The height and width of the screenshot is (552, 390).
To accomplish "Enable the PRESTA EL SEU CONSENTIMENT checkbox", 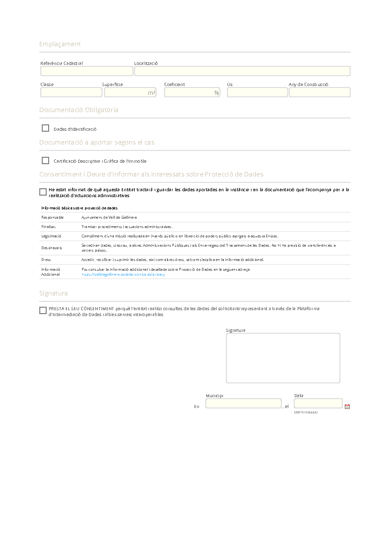I will pos(43,310).
